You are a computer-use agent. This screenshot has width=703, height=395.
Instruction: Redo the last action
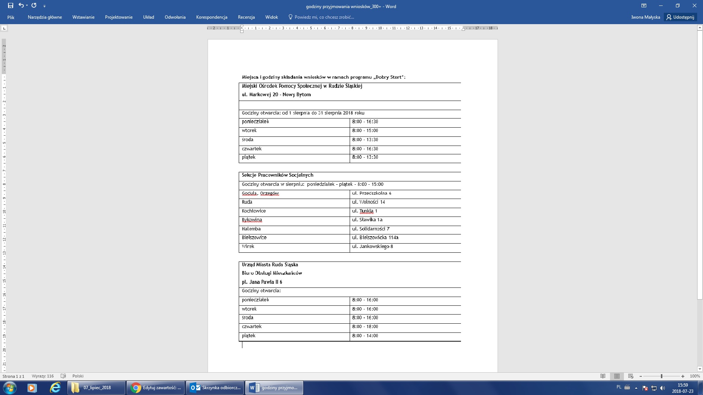point(34,5)
